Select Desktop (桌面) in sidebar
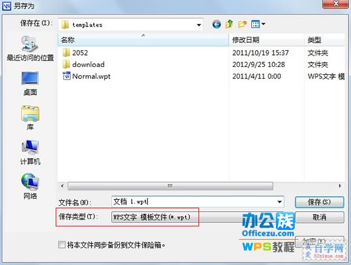Viewport: 351px width, 265px height. pos(30,84)
